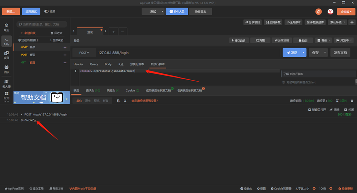Click the sidebar search field

click(x=42, y=24)
